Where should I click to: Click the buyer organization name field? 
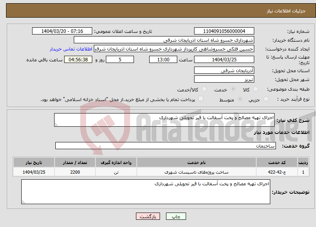click(164, 40)
